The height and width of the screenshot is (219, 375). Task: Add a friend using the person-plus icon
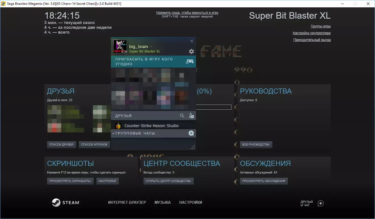191,116
